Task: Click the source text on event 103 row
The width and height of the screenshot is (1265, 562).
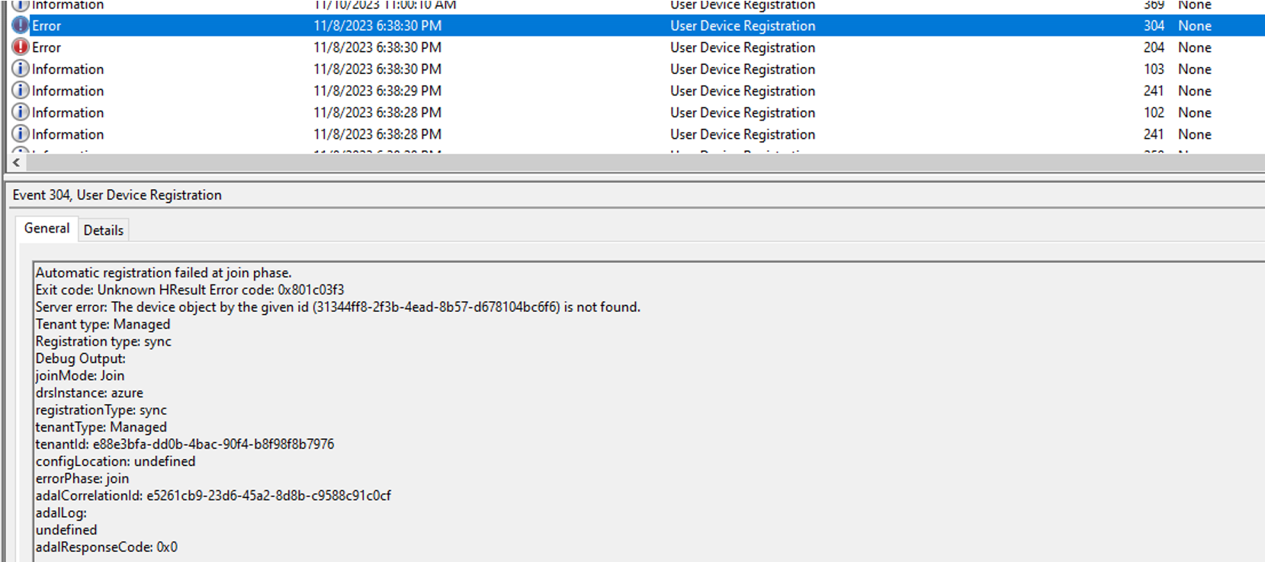Action: tap(742, 69)
